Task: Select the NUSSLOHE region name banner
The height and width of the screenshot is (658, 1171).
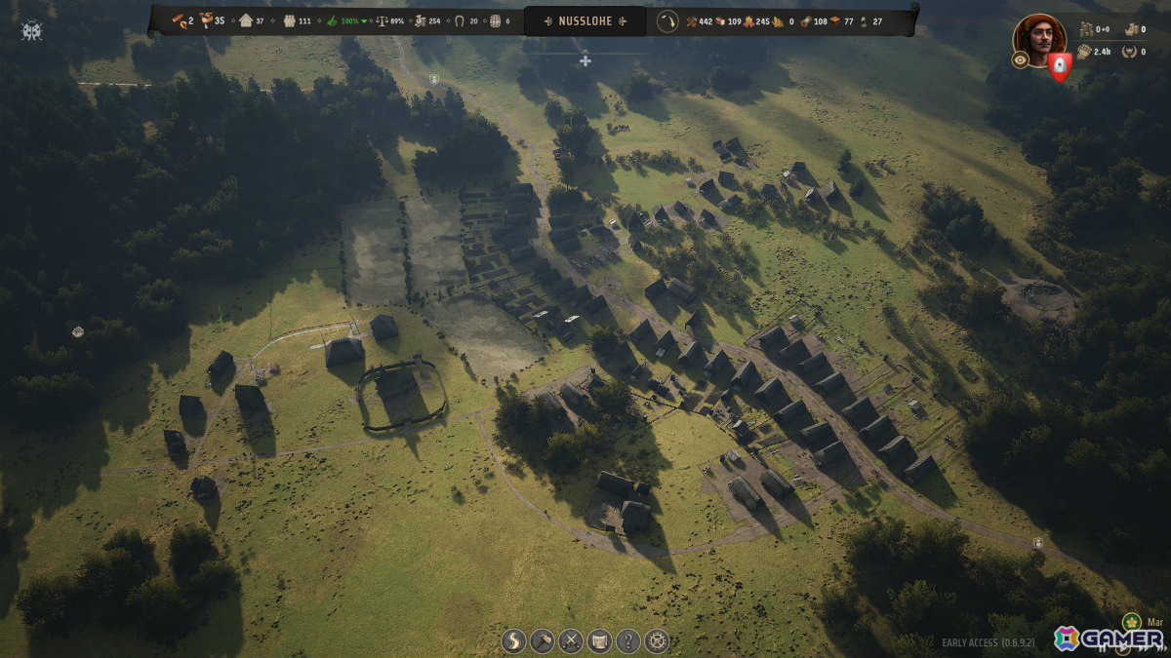Action: click(x=585, y=21)
